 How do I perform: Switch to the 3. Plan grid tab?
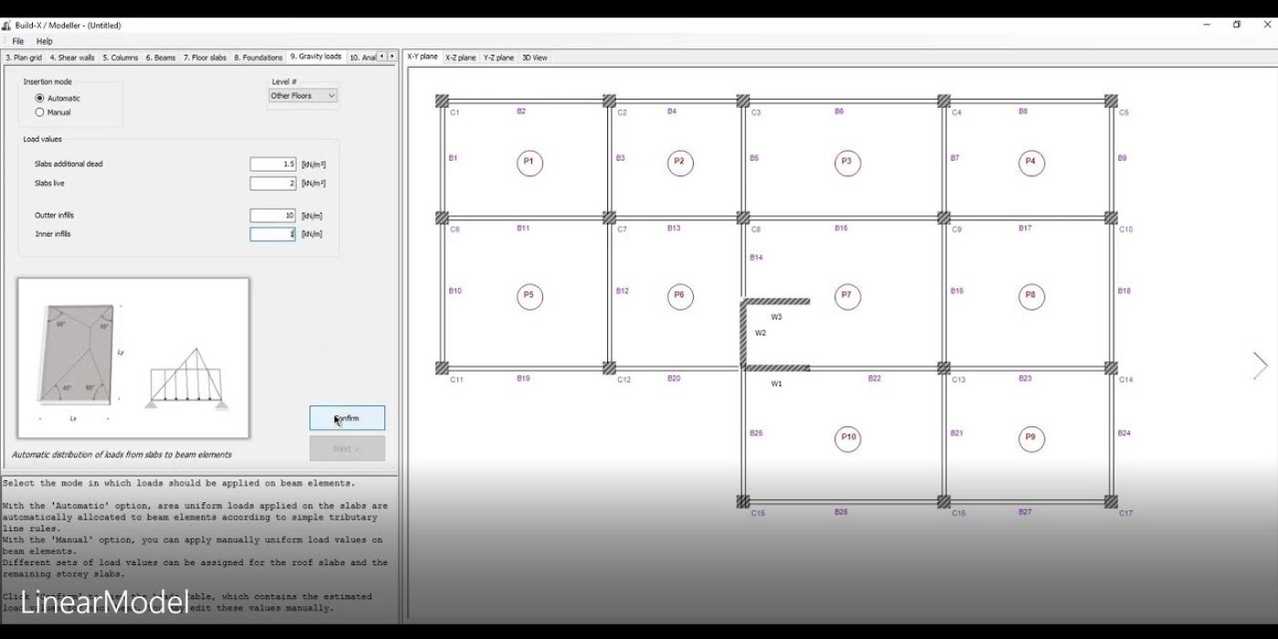[x=23, y=58]
